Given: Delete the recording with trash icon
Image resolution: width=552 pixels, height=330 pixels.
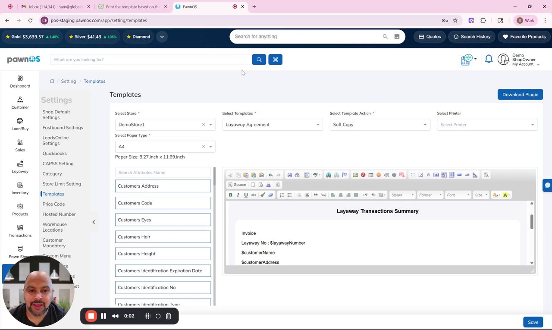Looking at the screenshot, I should tap(169, 316).
